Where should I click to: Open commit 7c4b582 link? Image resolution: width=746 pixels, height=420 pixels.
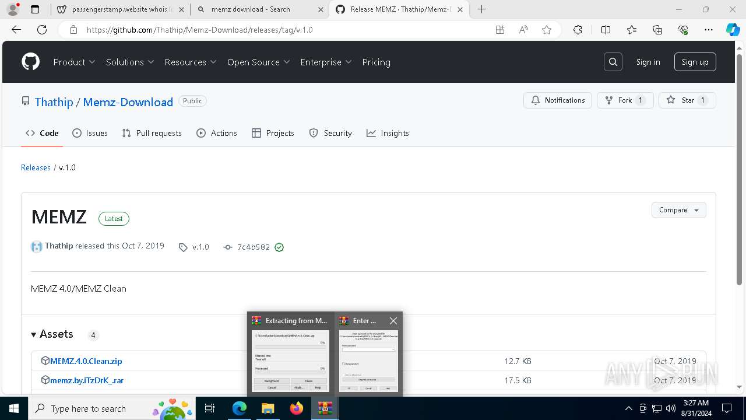253,247
